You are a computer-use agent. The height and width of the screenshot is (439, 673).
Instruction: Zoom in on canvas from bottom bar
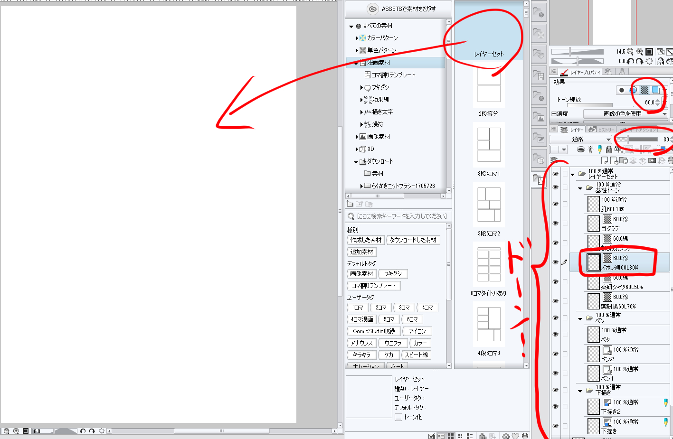click(x=16, y=431)
